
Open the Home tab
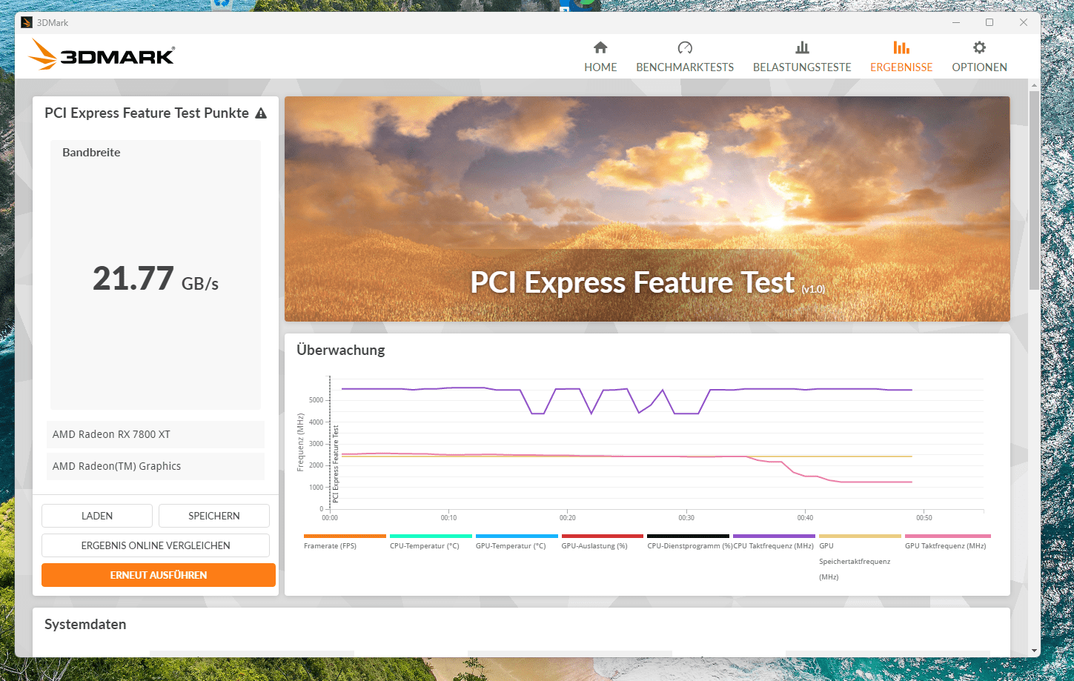[x=600, y=57]
